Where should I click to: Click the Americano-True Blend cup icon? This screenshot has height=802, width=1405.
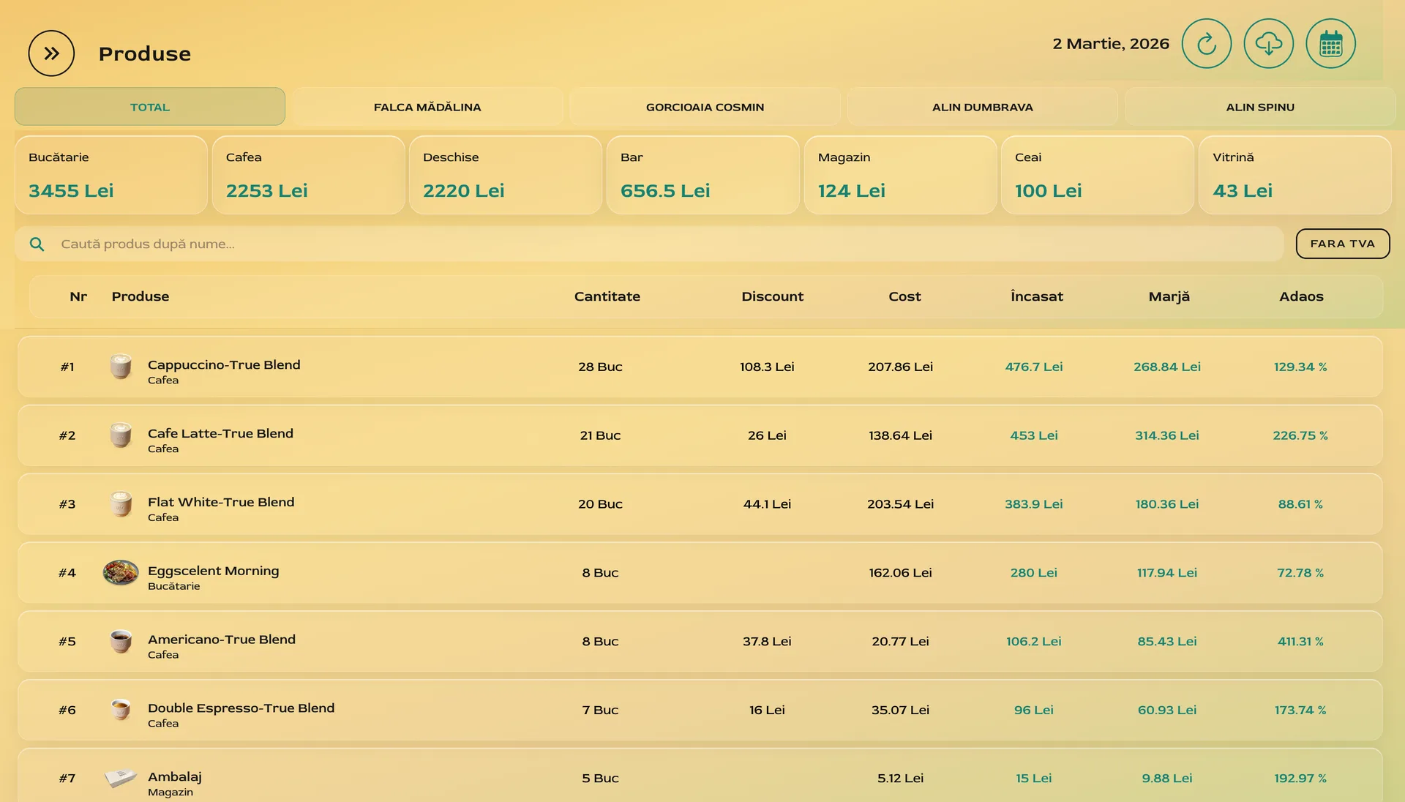121,642
